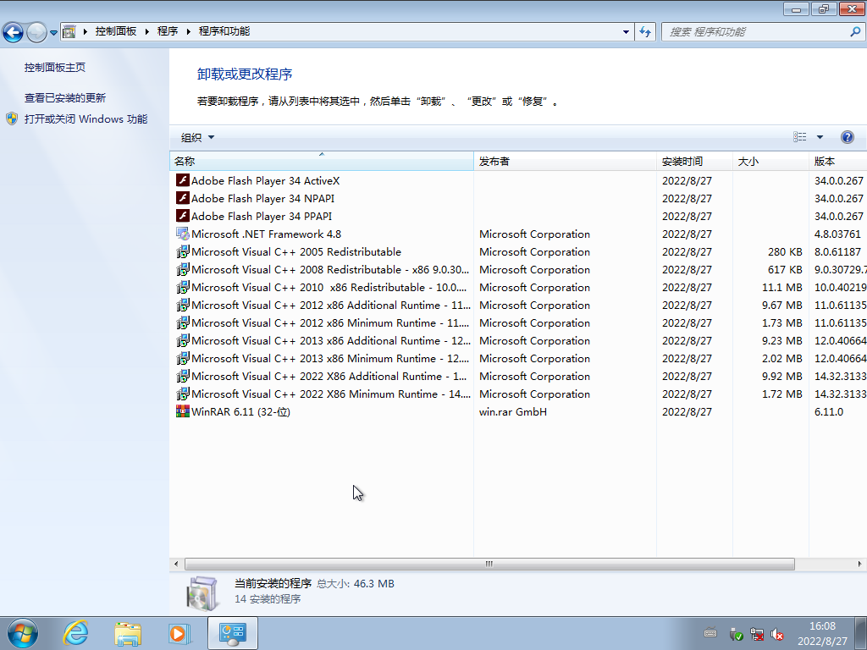Open the 组织 dropdown menu
867x650 pixels.
197,137
